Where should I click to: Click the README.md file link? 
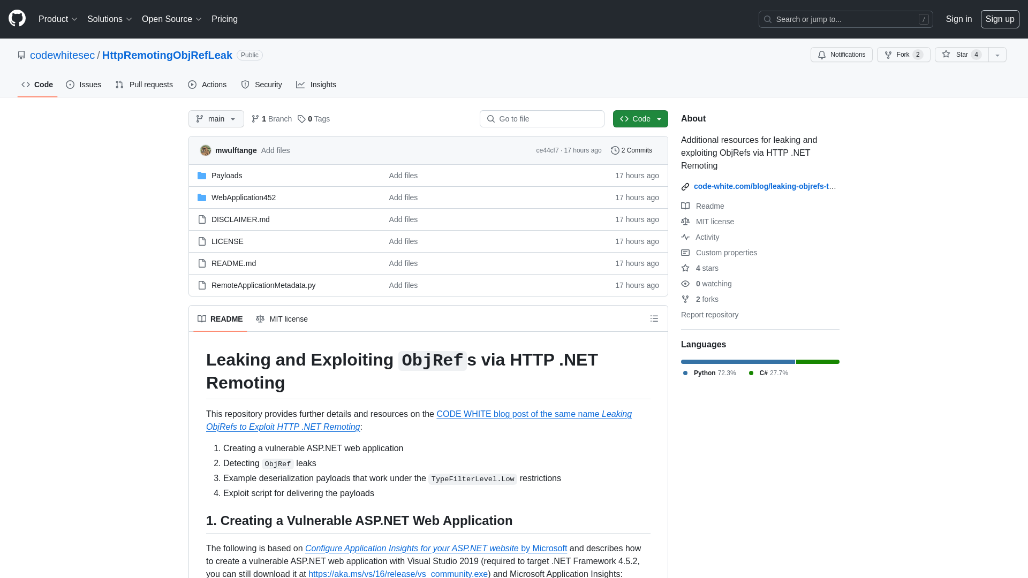[x=233, y=263]
